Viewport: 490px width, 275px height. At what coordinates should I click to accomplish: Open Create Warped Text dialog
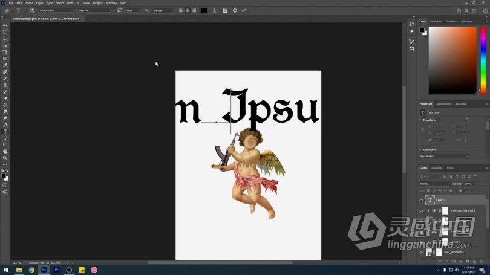click(214, 11)
